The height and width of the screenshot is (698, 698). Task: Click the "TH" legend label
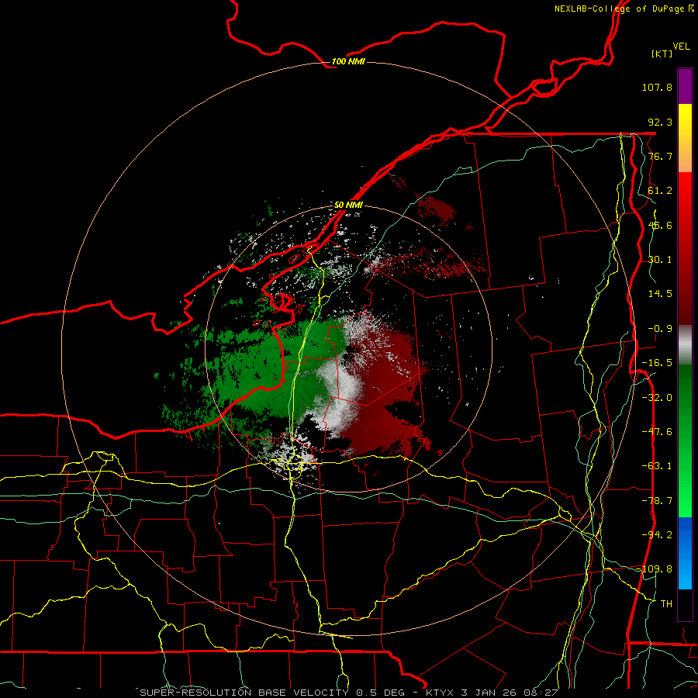(x=666, y=603)
